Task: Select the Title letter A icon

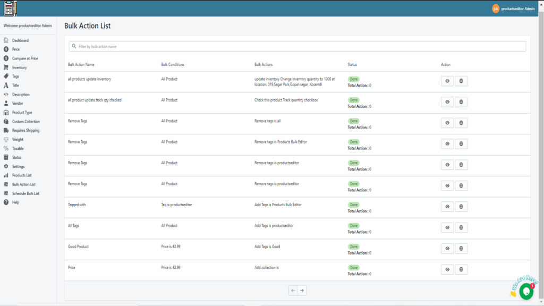Action: pyautogui.click(x=6, y=86)
